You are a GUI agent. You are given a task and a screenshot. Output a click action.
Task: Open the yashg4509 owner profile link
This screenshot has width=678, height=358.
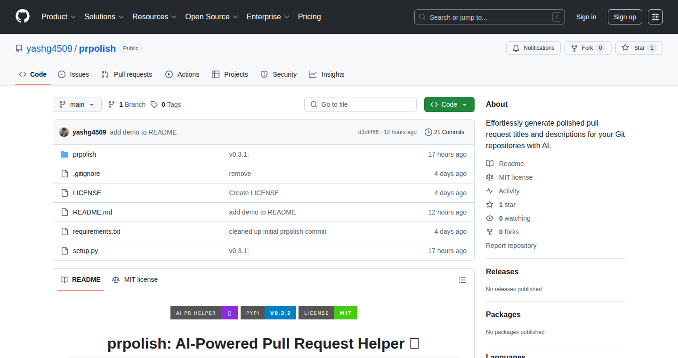[49, 48]
